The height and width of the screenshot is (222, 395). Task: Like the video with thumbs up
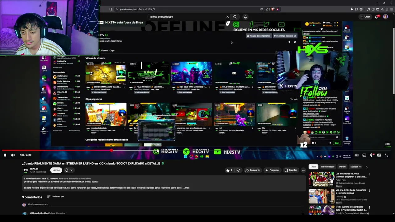(x=229, y=170)
